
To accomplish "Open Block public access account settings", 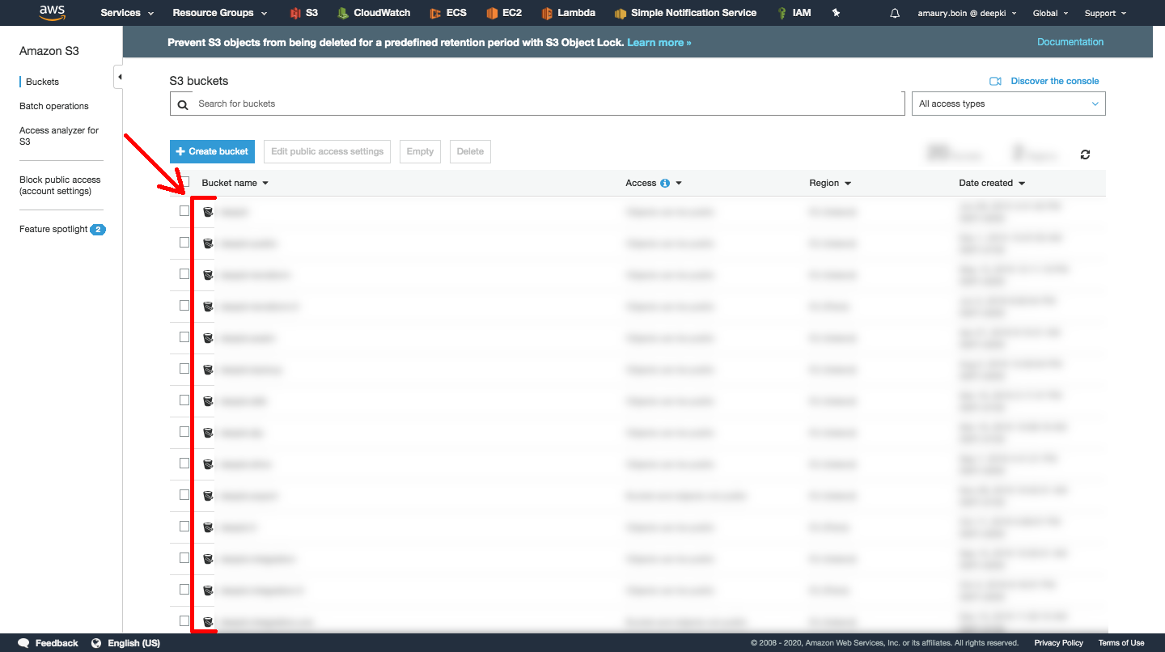I will (60, 185).
